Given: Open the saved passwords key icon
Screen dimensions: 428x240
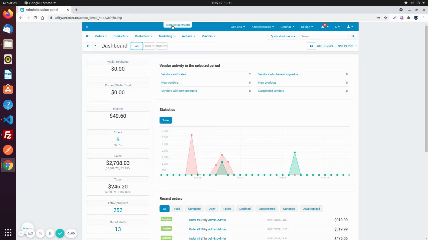Looking at the screenshot, I should pos(379,18).
